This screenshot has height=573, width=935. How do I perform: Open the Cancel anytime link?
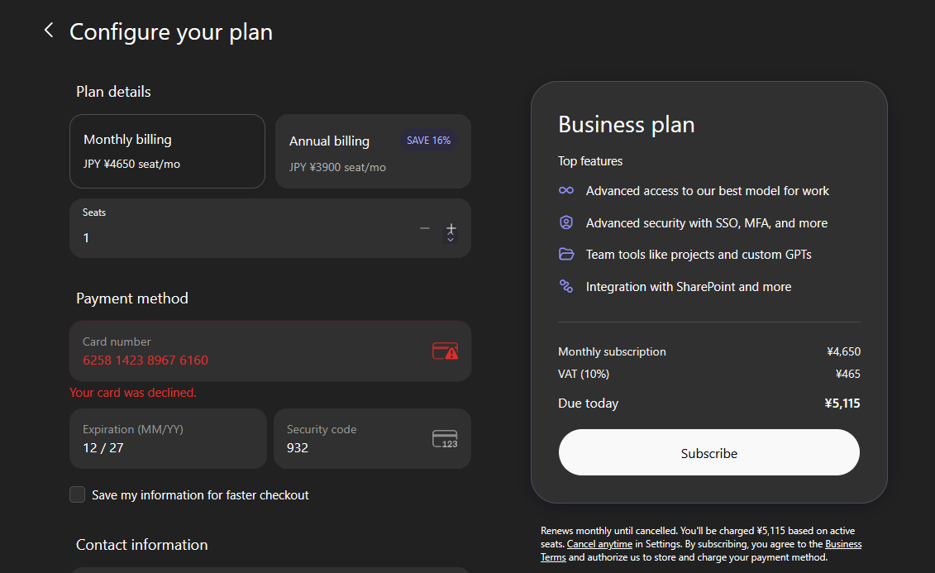pos(599,544)
